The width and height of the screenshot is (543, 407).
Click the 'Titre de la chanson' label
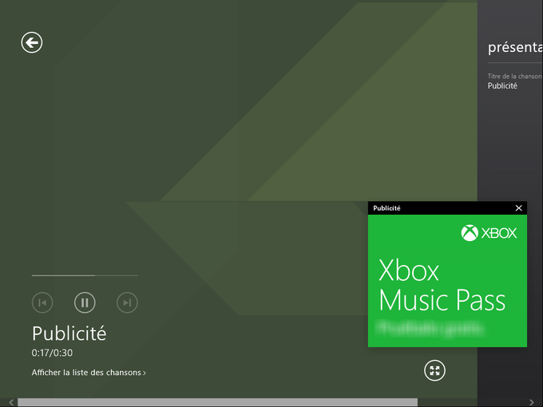coord(514,76)
